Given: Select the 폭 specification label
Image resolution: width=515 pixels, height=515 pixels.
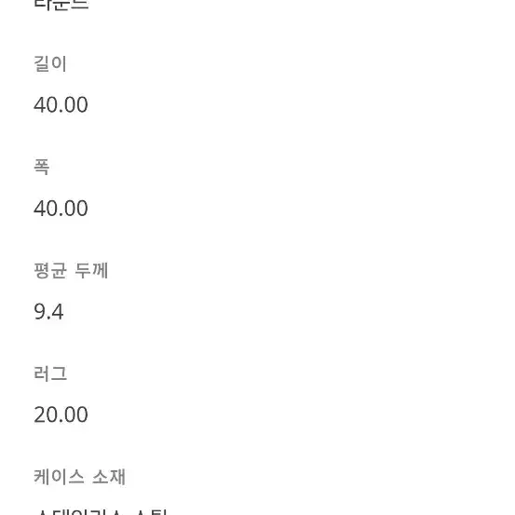Looking at the screenshot, I should 42,167.
